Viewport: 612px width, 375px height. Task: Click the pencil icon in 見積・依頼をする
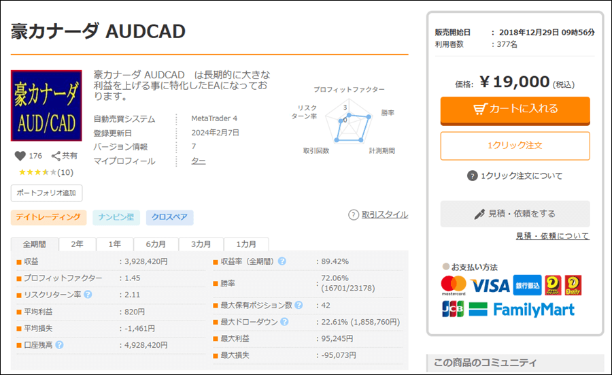(x=479, y=214)
